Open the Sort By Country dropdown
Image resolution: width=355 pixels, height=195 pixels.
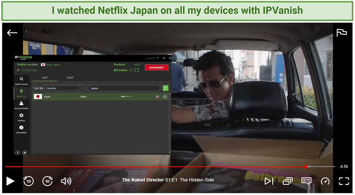(x=65, y=88)
